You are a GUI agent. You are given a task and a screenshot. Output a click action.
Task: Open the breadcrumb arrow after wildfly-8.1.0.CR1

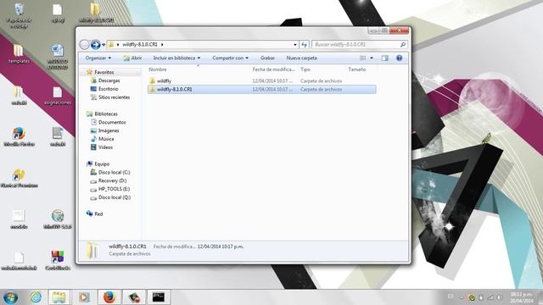pos(162,45)
